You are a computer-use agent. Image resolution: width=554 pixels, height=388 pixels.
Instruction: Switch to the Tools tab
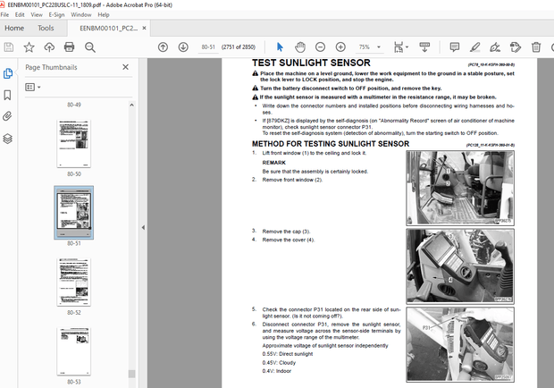46,28
